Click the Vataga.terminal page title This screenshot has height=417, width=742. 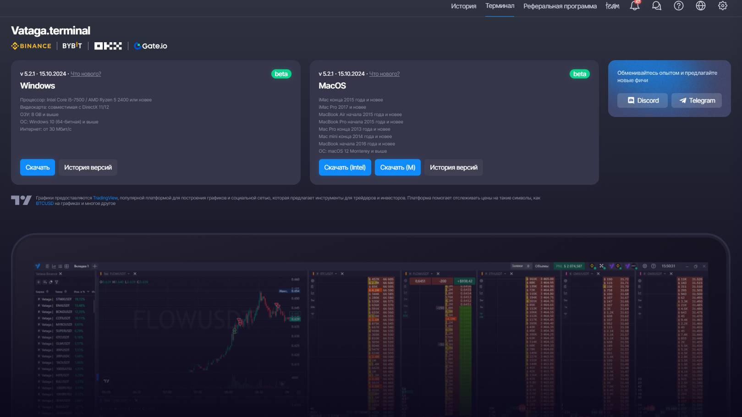50,31
